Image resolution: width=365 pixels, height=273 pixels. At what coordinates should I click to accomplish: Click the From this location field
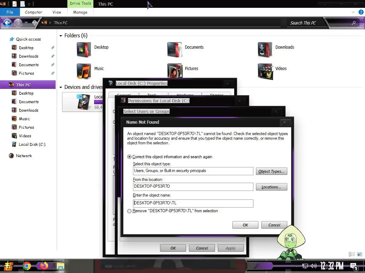[193, 186]
